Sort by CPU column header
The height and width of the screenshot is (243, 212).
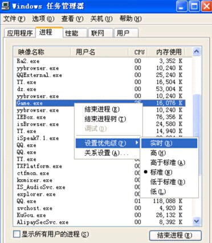point(138,52)
